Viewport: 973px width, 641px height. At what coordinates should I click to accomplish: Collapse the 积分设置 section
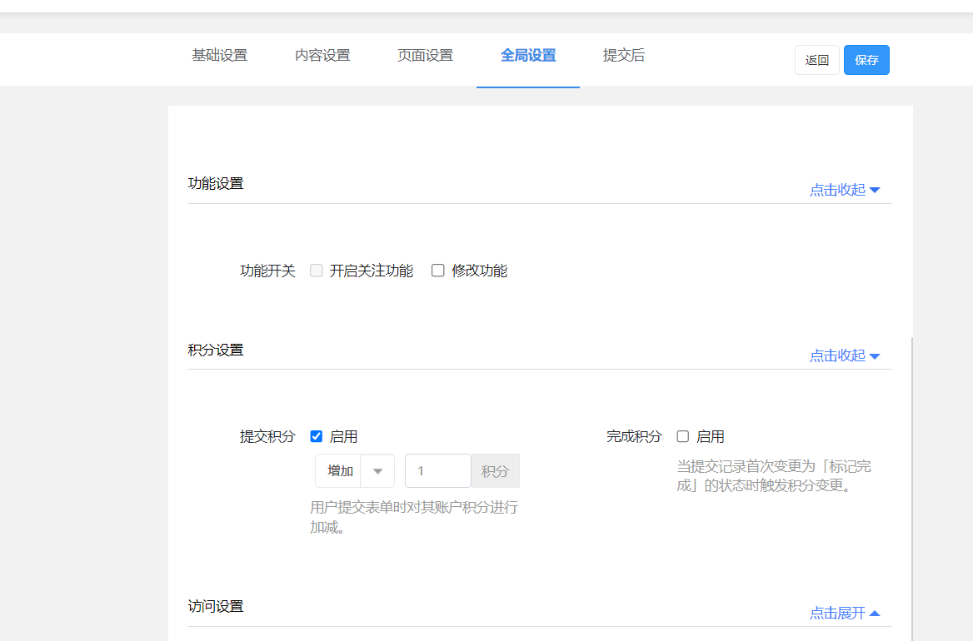point(845,355)
